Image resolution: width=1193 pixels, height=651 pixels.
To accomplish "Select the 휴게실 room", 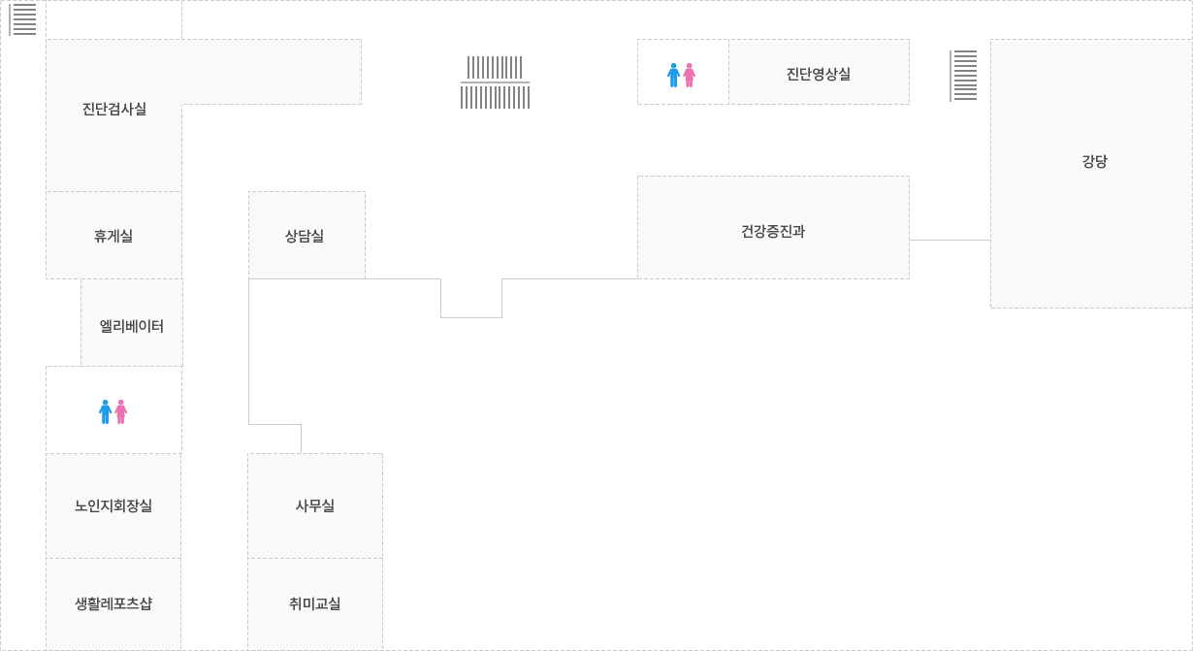I will click(113, 236).
